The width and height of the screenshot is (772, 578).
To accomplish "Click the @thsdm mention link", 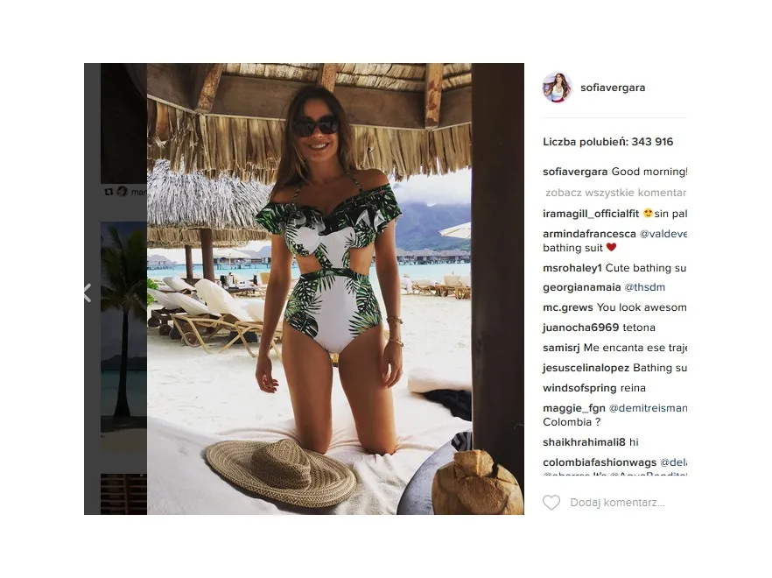I will click(644, 287).
